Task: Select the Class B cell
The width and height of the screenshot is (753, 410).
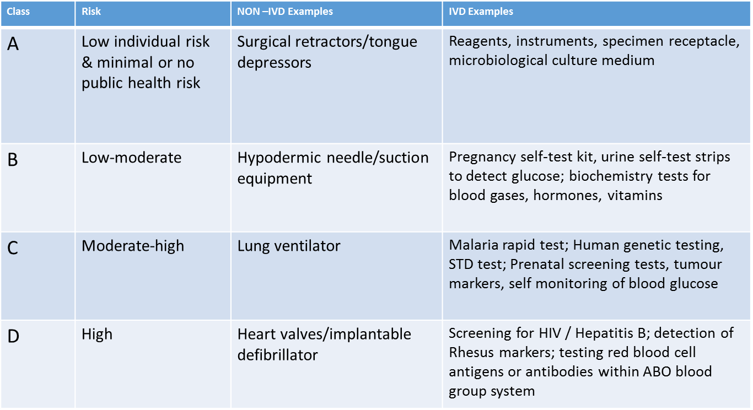Action: [38, 188]
